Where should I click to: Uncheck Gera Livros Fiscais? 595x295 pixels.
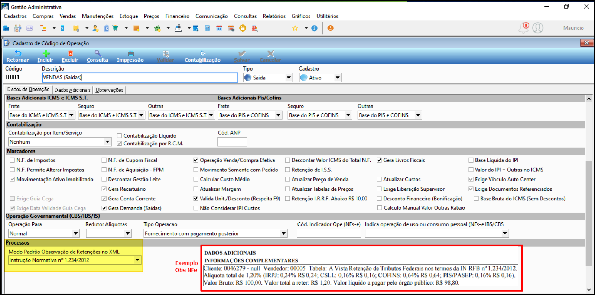pyautogui.click(x=379, y=160)
